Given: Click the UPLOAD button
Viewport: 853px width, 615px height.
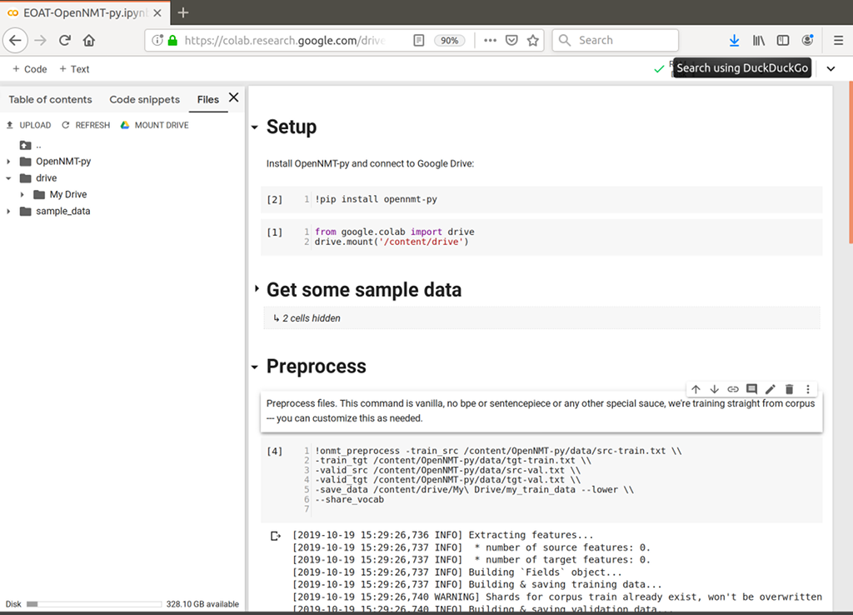Looking at the screenshot, I should click(x=28, y=125).
